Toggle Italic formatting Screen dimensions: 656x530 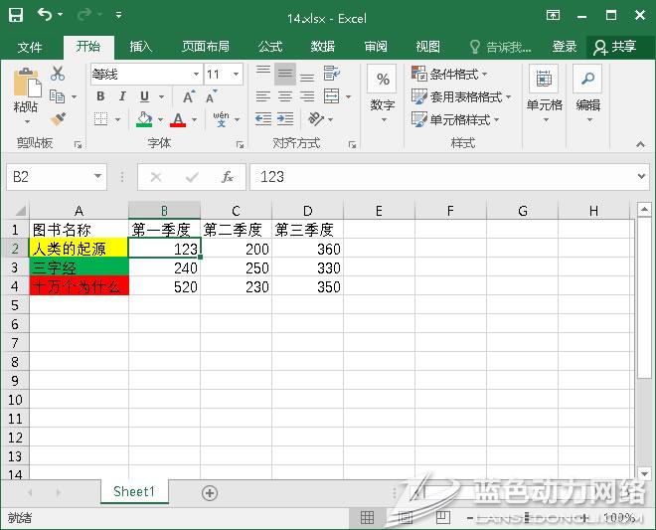tap(122, 96)
